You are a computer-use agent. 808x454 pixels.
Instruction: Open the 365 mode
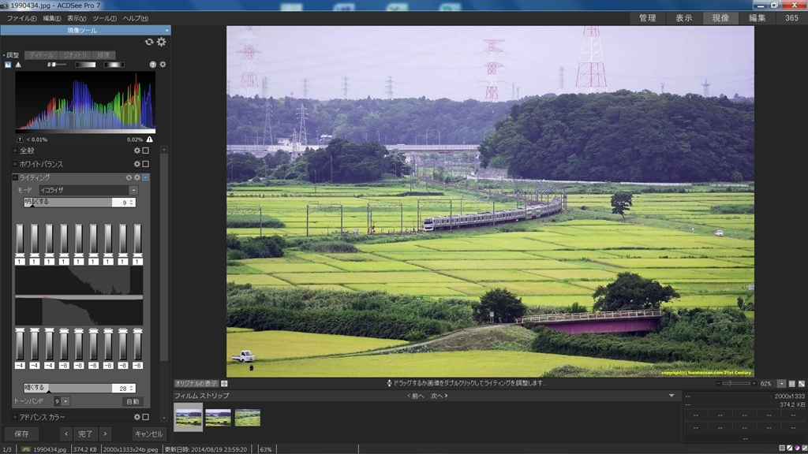click(x=791, y=17)
